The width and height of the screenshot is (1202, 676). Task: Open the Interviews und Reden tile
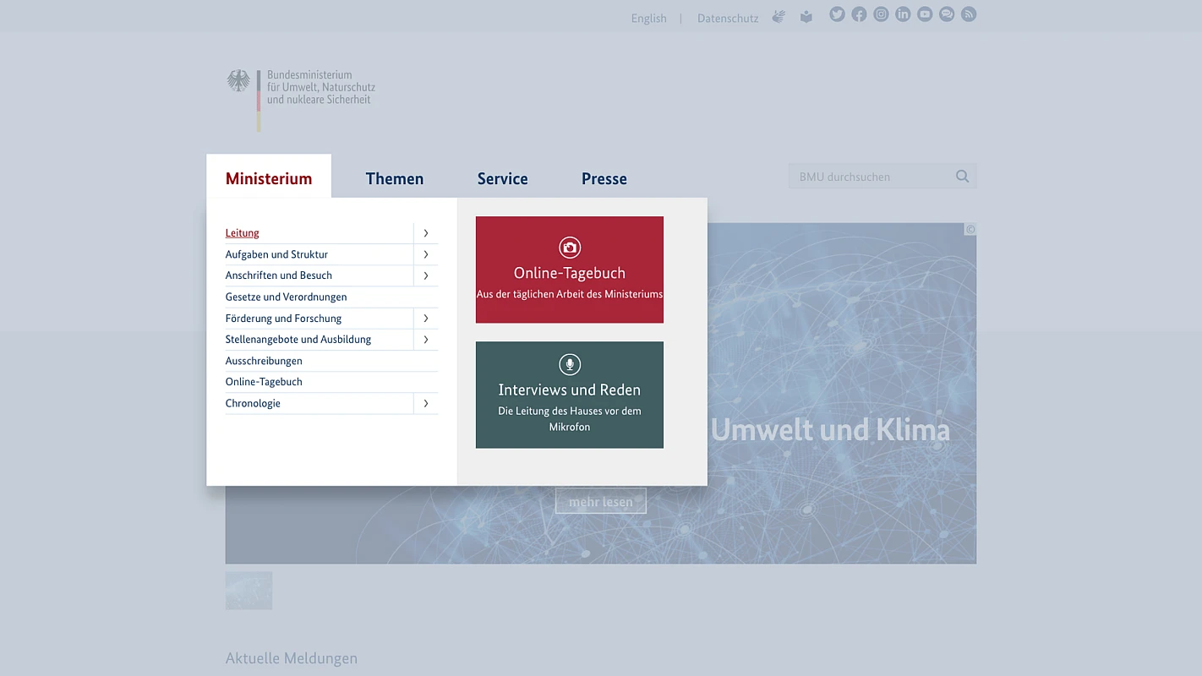point(569,395)
